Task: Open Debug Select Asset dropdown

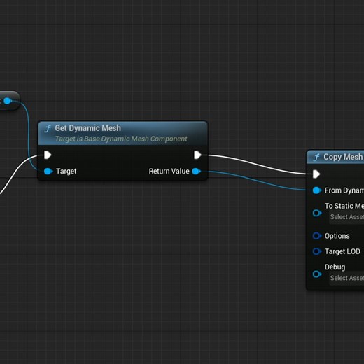Action: [346, 278]
